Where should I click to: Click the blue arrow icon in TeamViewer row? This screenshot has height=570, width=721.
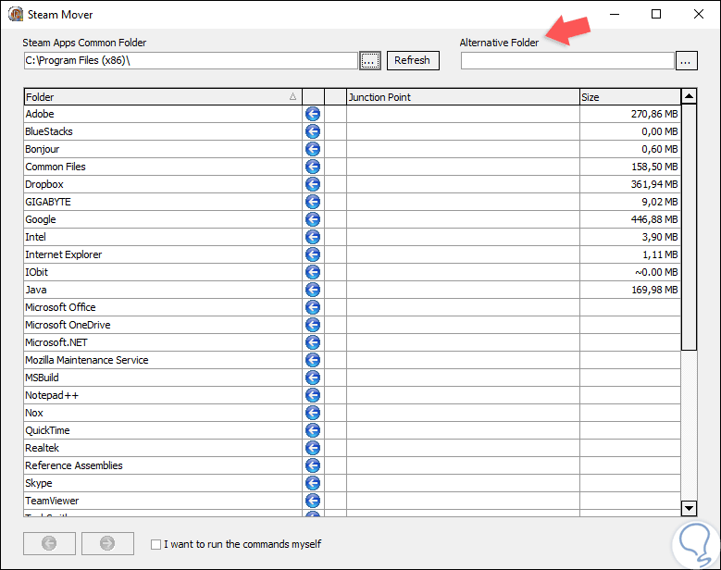(313, 501)
